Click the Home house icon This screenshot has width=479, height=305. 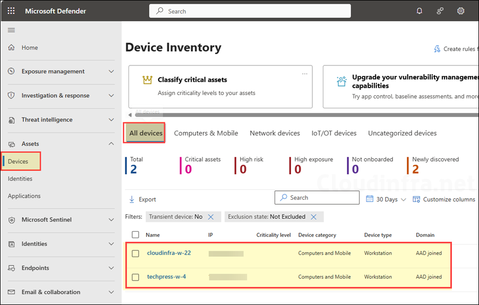coord(11,47)
